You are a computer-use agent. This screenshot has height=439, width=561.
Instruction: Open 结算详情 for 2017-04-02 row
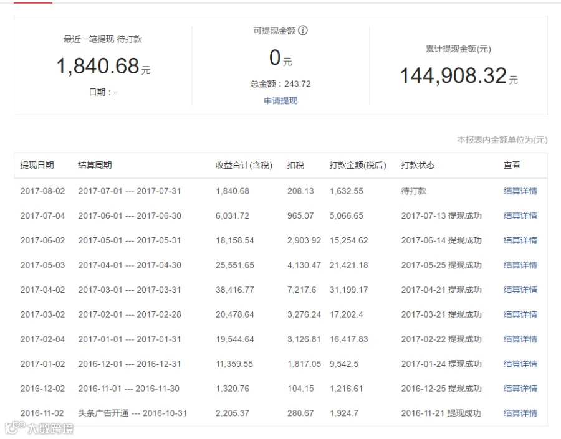point(520,290)
